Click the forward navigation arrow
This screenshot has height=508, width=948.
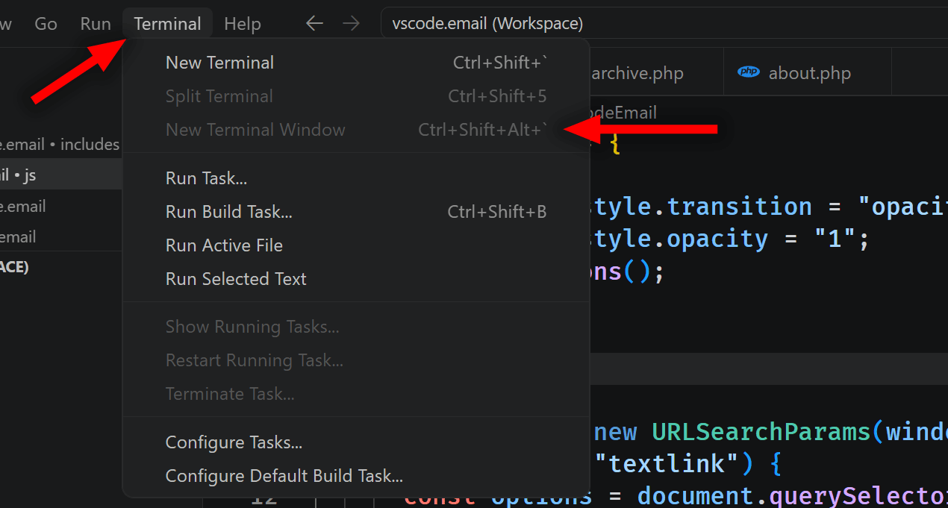[351, 23]
